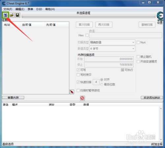Click the fast scan alignment value field

(x=96, y=82)
